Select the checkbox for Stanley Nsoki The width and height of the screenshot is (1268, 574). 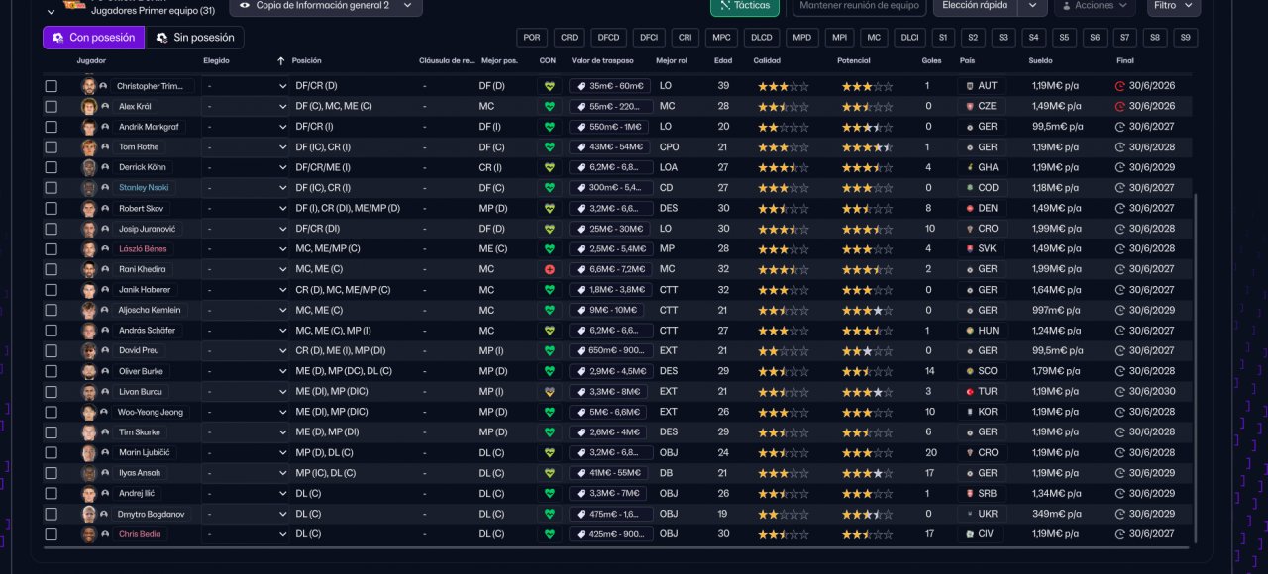[52, 188]
